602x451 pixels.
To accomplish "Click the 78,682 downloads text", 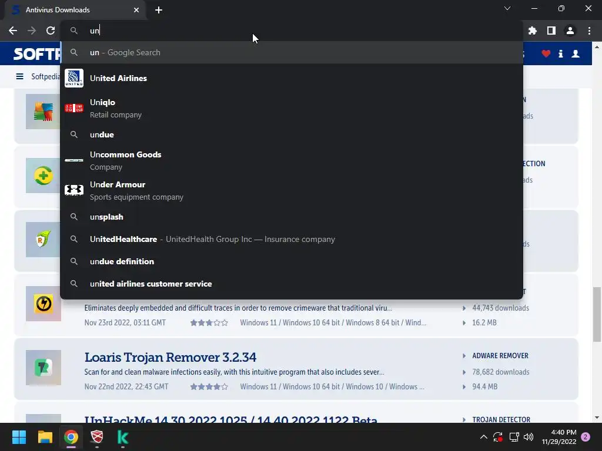I will tap(501, 372).
